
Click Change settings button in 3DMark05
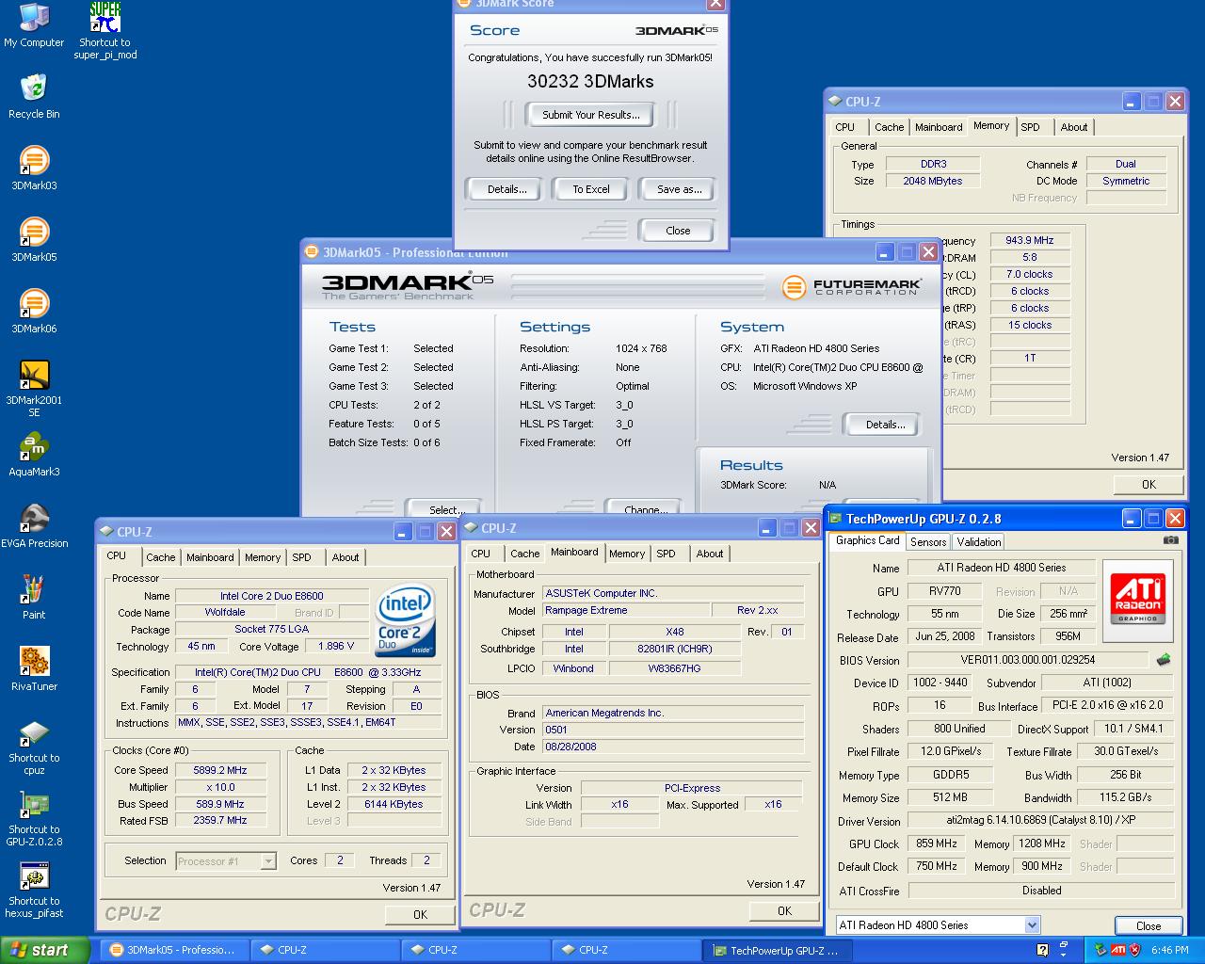coord(646,508)
